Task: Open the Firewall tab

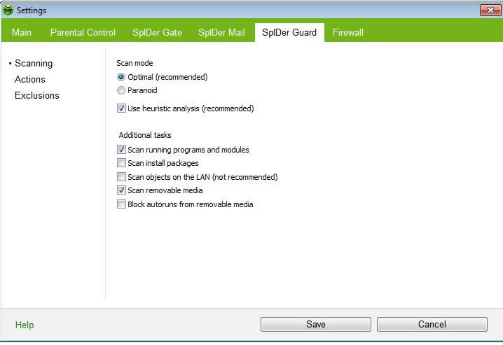Action: point(348,32)
